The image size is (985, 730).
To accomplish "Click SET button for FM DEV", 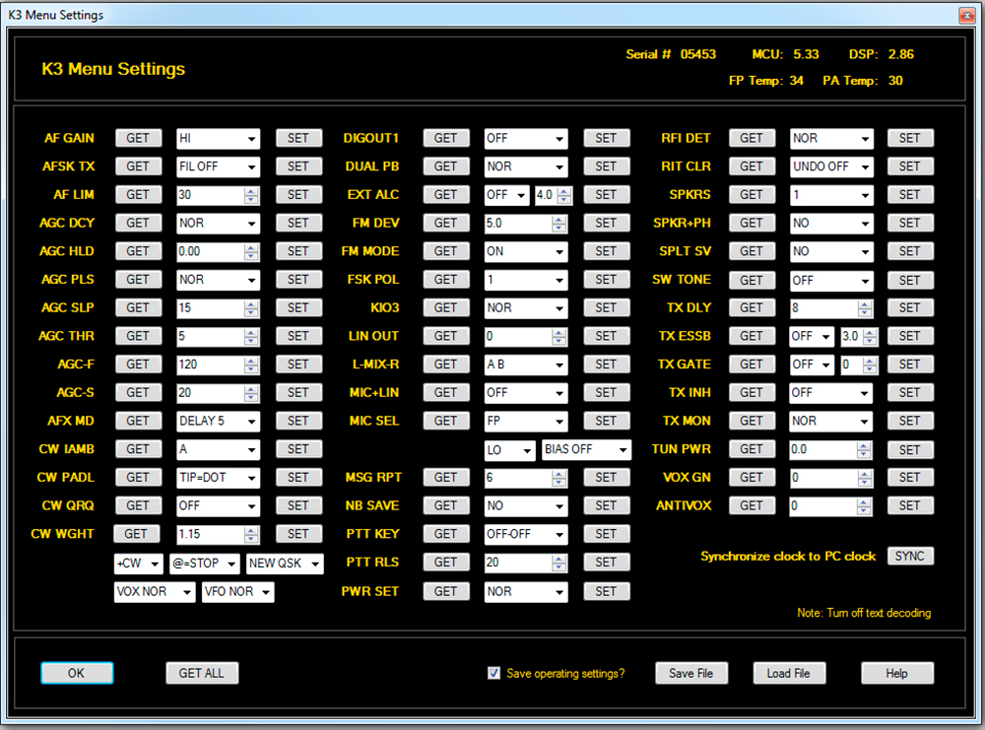I will 606,223.
